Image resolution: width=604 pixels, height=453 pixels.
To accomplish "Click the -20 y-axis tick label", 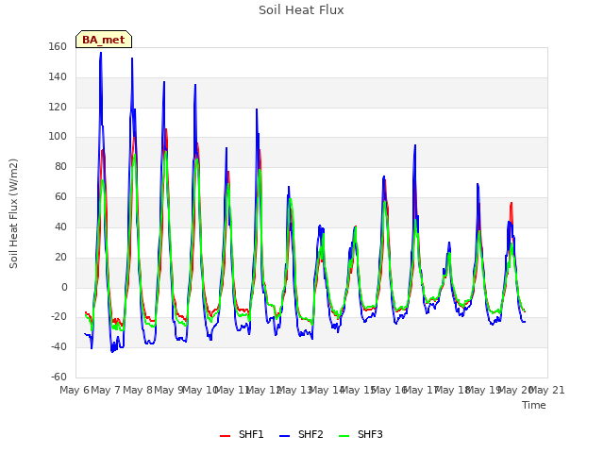I will coord(59,317).
